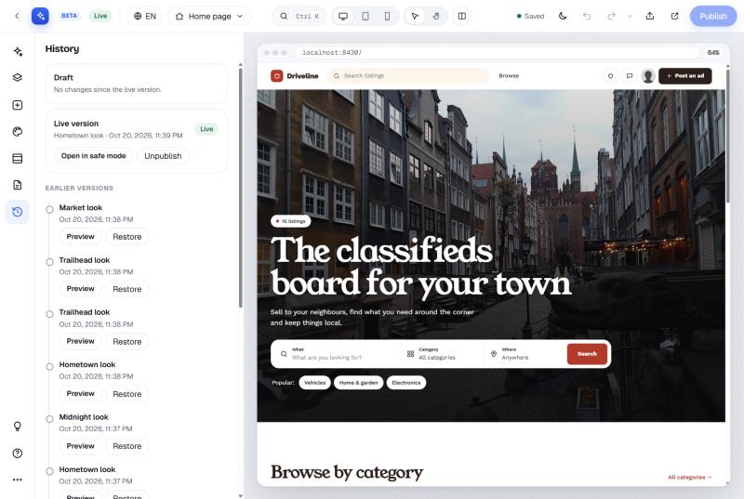
Task: Click the Browse nav link in preview
Action: point(509,76)
